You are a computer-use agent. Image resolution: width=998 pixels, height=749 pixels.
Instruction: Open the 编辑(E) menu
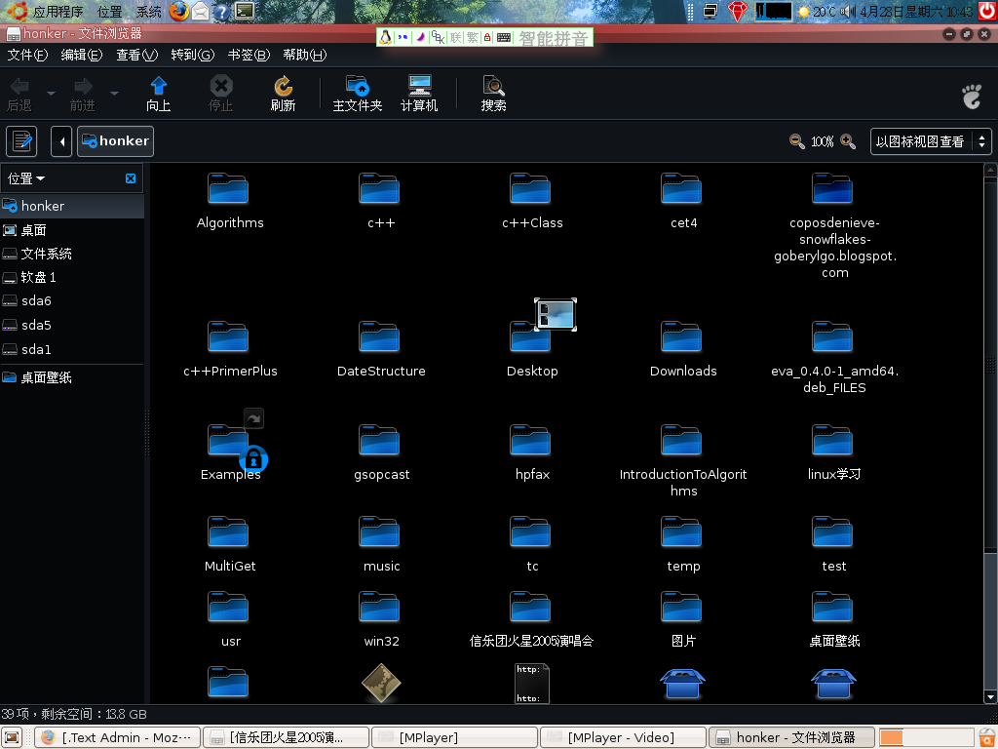[82, 55]
